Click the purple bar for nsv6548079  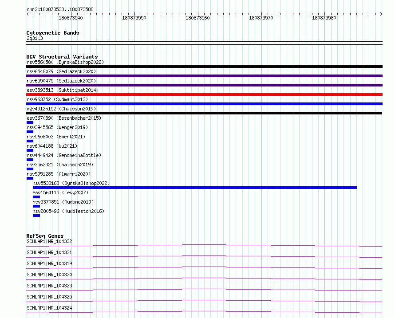204,76
